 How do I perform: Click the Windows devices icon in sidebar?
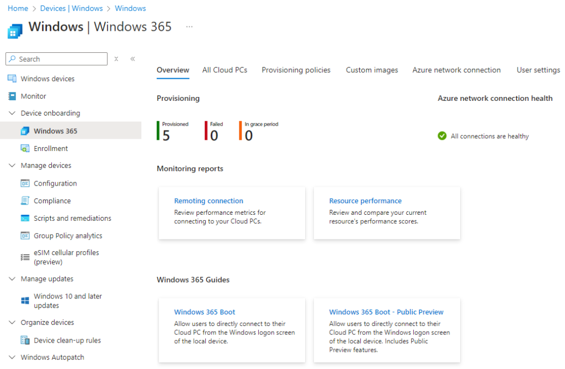[x=12, y=79]
